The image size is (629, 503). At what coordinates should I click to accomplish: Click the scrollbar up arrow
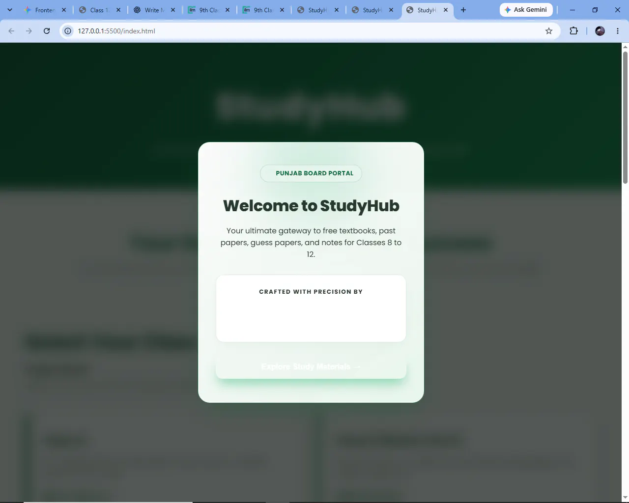click(x=625, y=47)
